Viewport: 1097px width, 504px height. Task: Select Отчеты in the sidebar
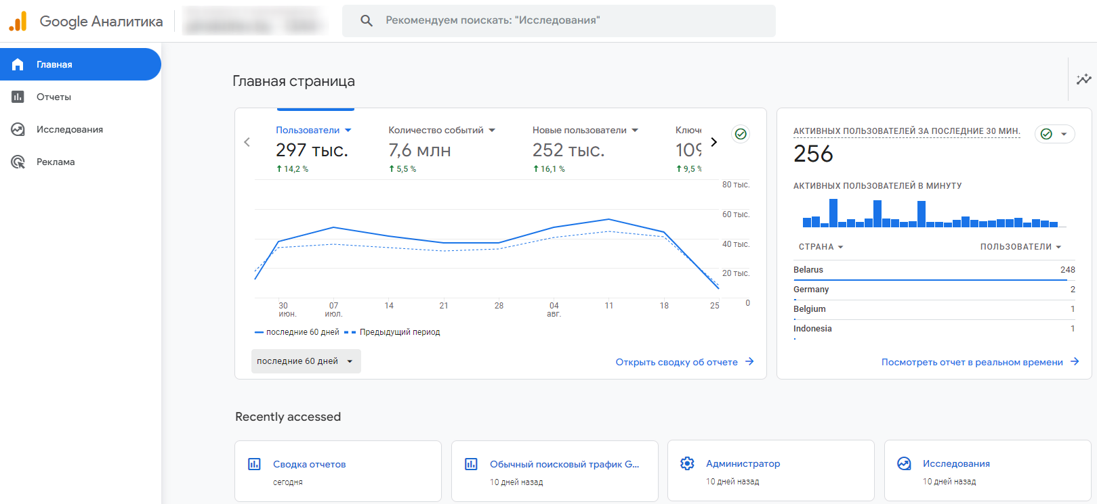coord(81,97)
